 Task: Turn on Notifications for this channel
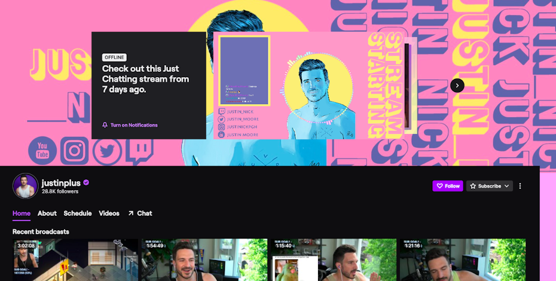[133, 125]
